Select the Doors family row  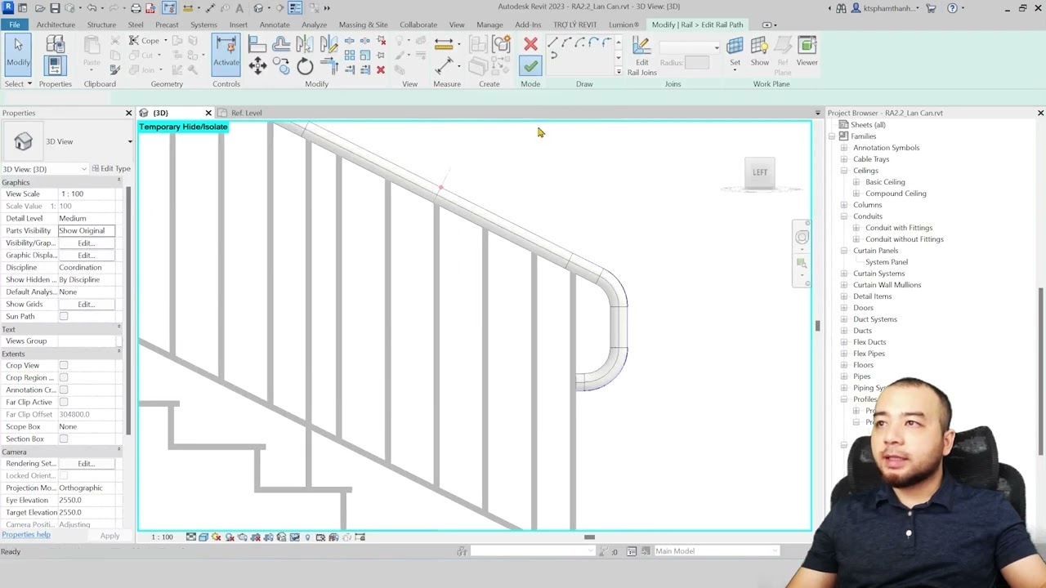click(x=863, y=308)
